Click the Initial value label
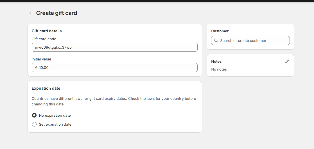The height and width of the screenshot is (149, 314). [41, 59]
